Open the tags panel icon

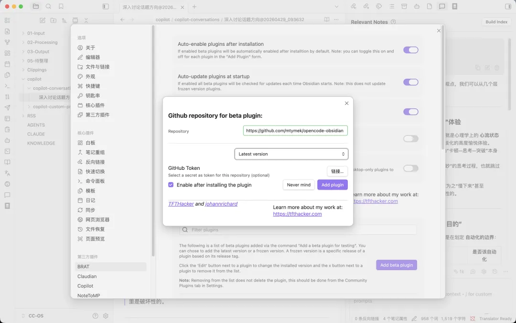coord(379,7)
